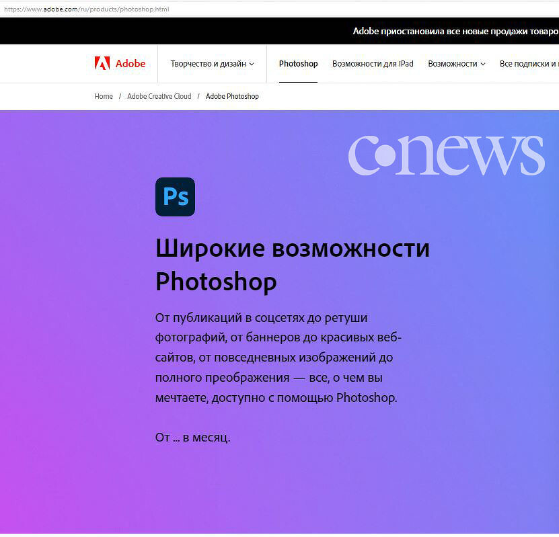The image size is (559, 537).
Task: Select the Photoshop navigation tab
Action: (298, 64)
